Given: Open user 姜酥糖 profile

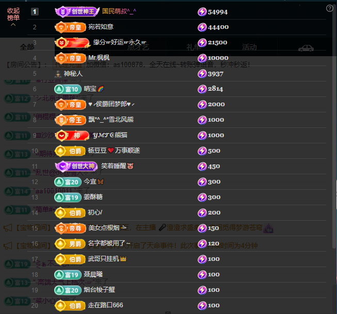Looking at the screenshot, I should [93, 197].
